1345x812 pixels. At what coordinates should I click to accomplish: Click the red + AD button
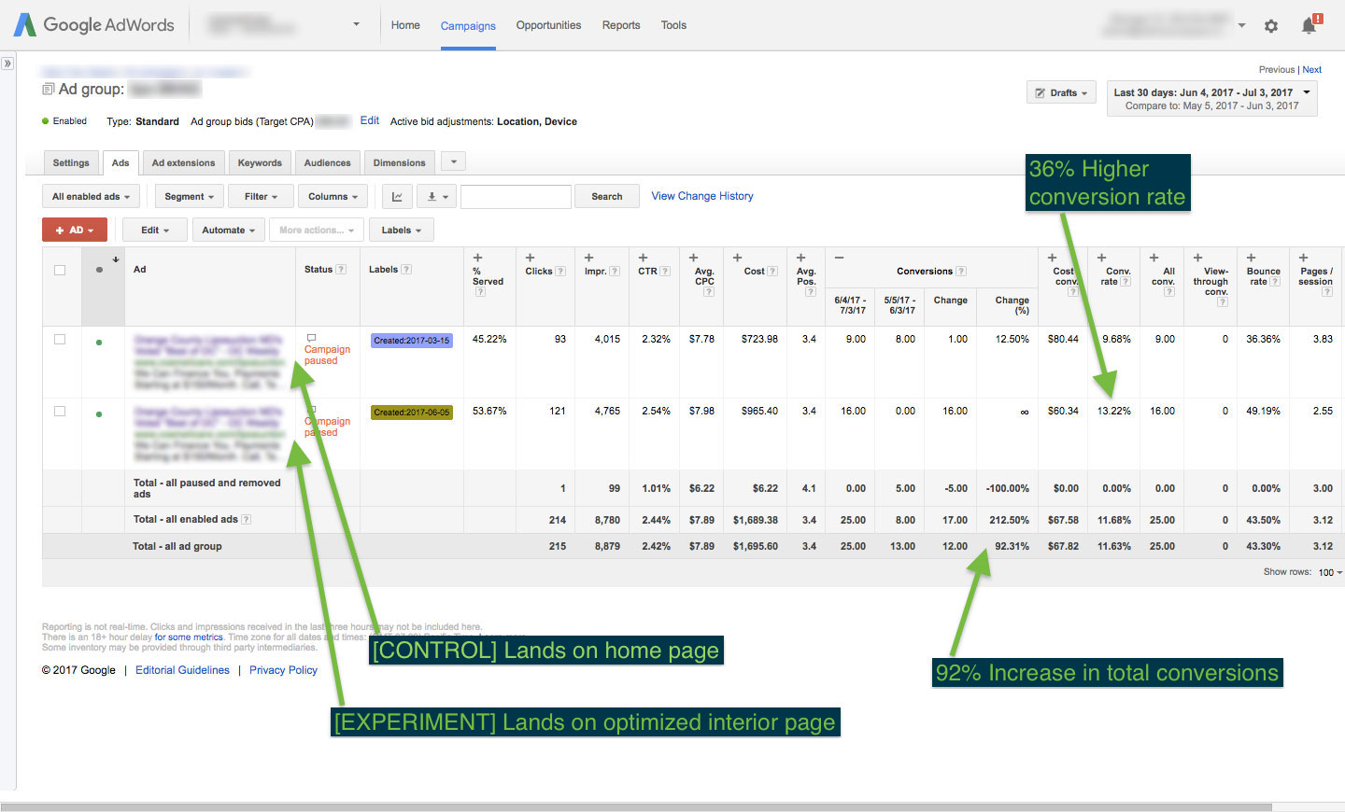click(x=75, y=231)
